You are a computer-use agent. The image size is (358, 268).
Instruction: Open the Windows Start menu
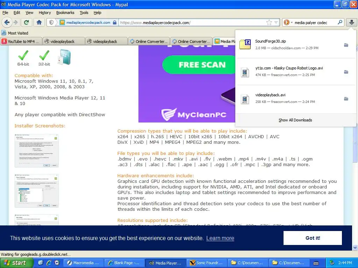click(16, 263)
